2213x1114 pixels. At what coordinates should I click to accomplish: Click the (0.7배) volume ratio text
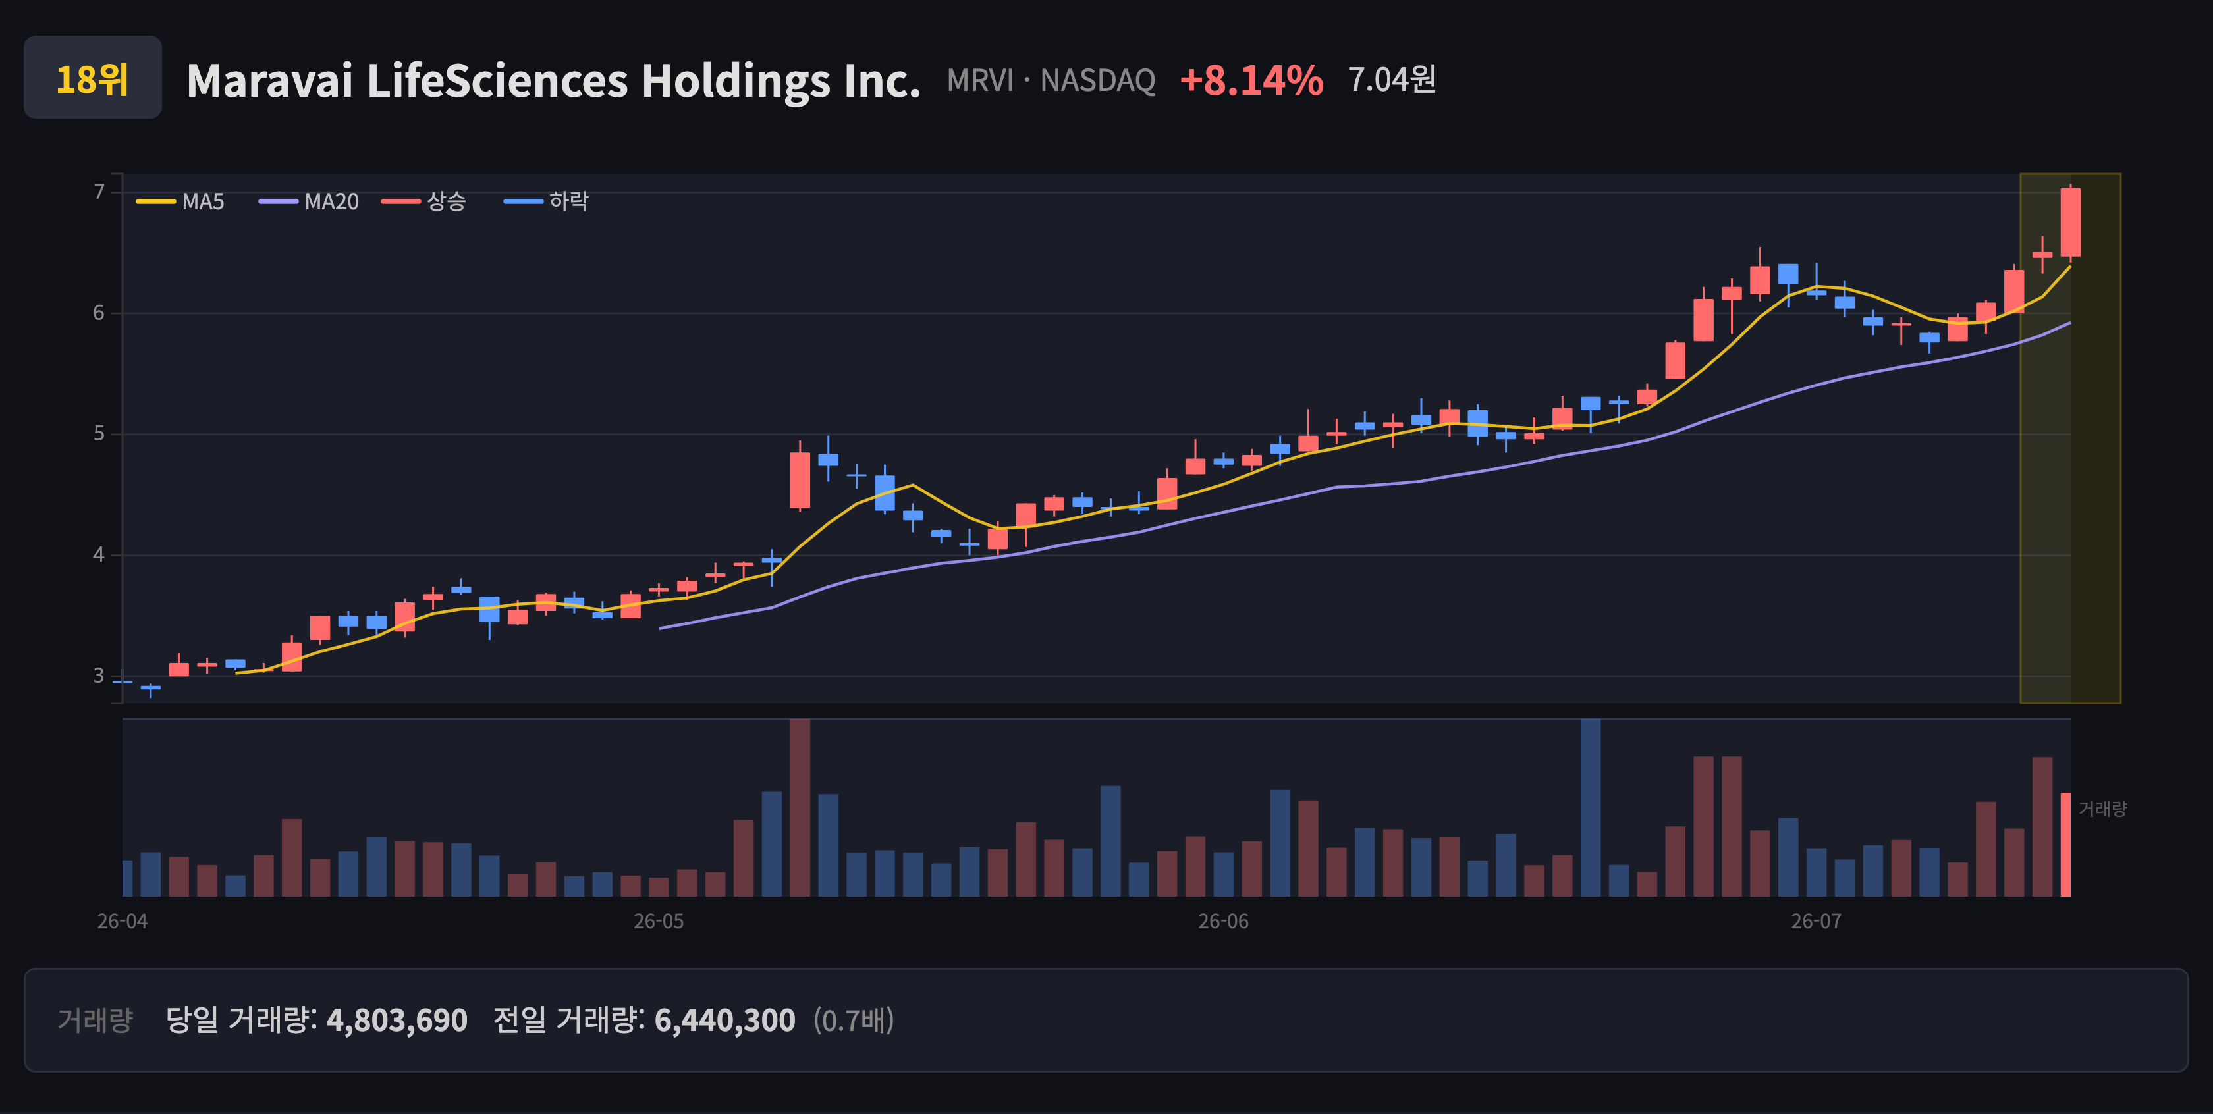click(x=854, y=1019)
